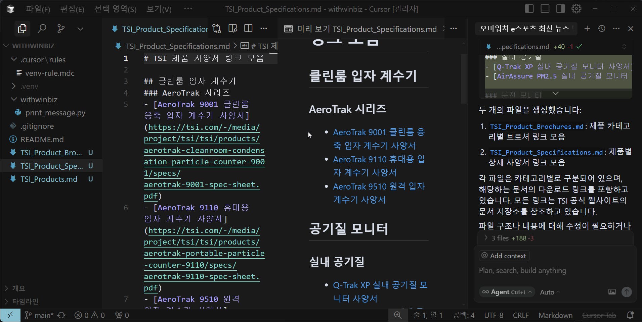Attach an image with the picture icon
642x322 pixels.
coord(612,292)
